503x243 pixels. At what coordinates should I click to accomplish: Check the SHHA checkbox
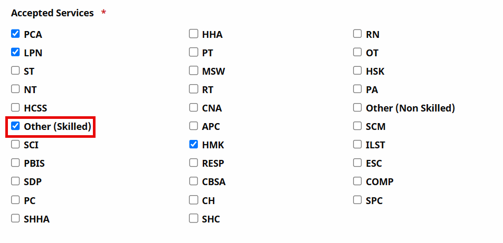[x=15, y=218]
